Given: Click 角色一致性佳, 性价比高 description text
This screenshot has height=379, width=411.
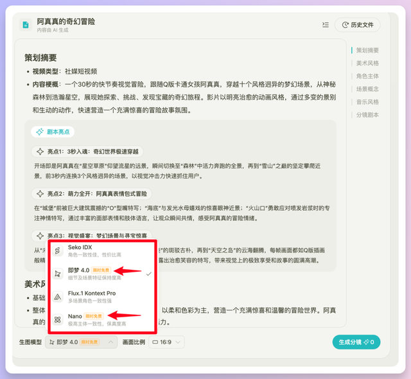Looking at the screenshot, I should tap(94, 255).
